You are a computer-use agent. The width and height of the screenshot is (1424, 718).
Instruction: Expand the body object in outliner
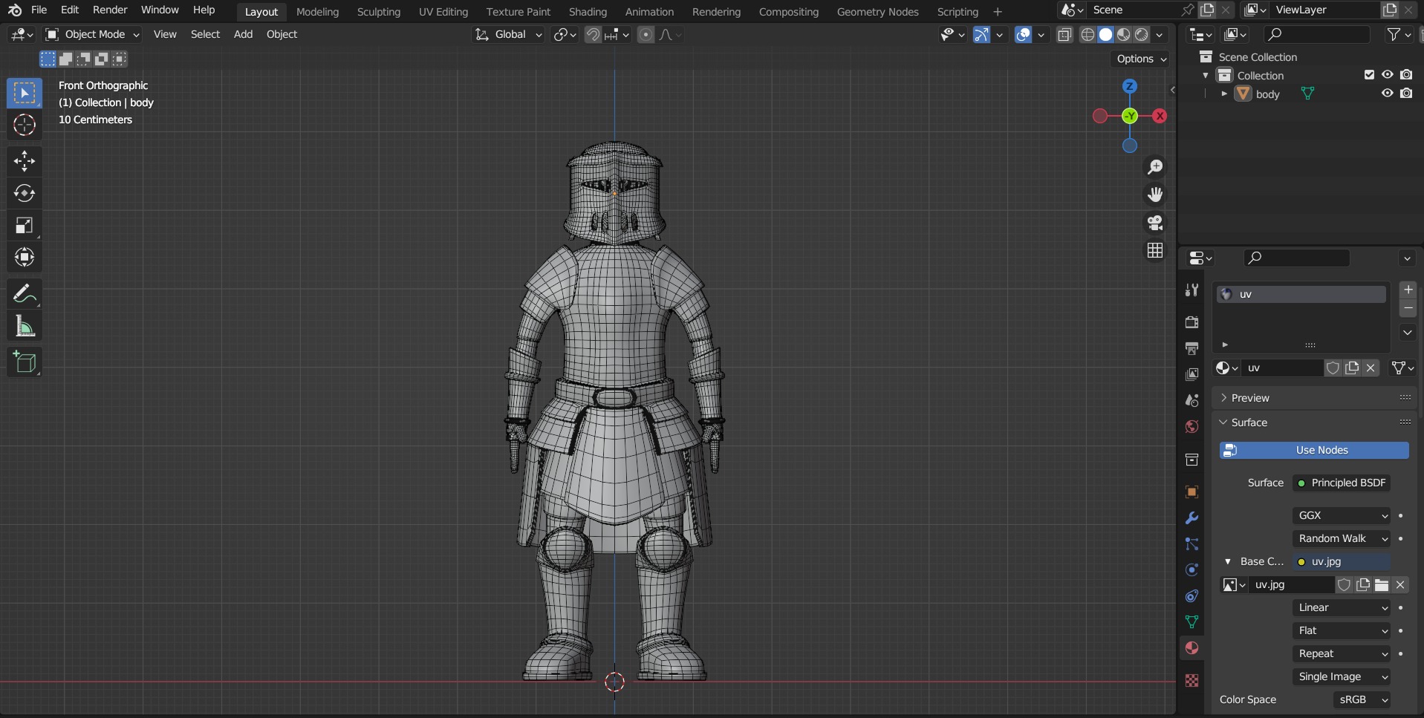(1224, 94)
